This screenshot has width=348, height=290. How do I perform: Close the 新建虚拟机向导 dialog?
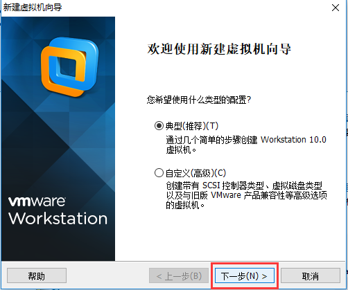pyautogui.click(x=336, y=8)
